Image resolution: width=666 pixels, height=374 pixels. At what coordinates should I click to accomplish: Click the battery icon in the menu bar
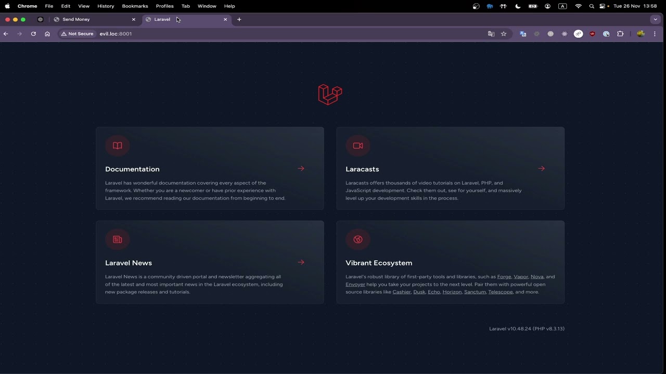[x=533, y=6]
